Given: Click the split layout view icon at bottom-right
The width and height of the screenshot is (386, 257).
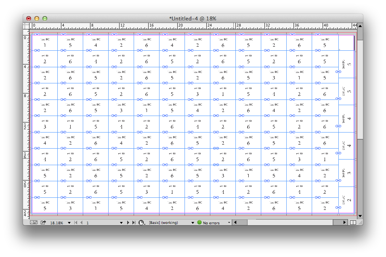Looking at the screenshot, I should [353, 222].
